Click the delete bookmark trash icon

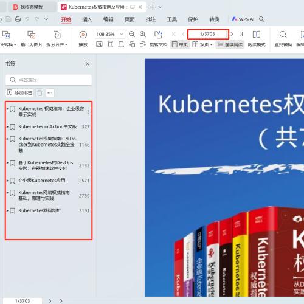point(40,93)
